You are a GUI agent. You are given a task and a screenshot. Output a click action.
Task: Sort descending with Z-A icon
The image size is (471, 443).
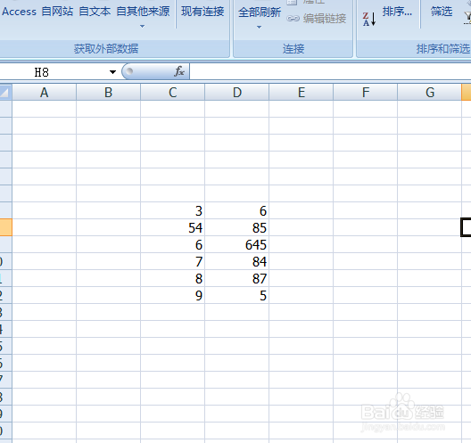click(369, 19)
